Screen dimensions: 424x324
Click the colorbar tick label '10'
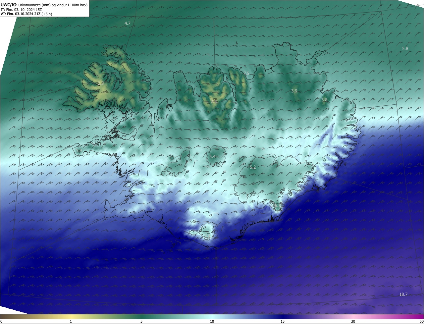(x=212, y=321)
